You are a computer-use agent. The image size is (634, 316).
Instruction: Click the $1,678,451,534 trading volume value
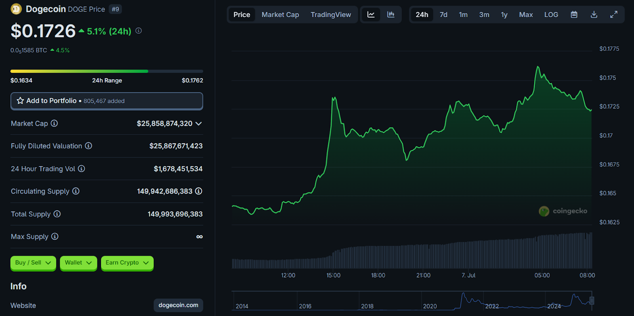(178, 169)
